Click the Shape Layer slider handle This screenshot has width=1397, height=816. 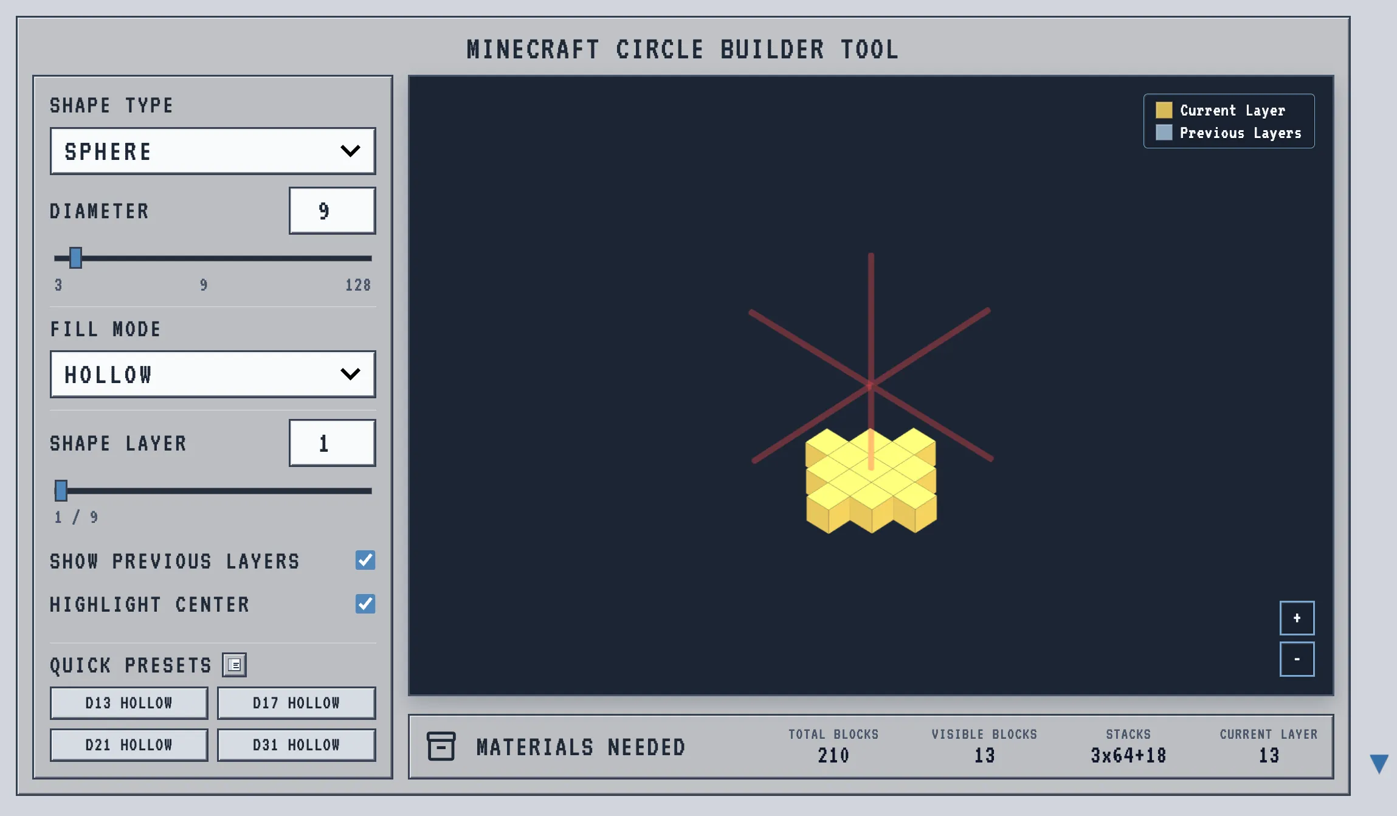pyautogui.click(x=61, y=490)
